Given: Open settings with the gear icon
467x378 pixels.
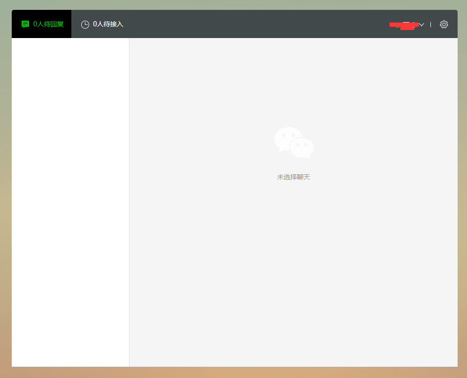Looking at the screenshot, I should click(444, 24).
